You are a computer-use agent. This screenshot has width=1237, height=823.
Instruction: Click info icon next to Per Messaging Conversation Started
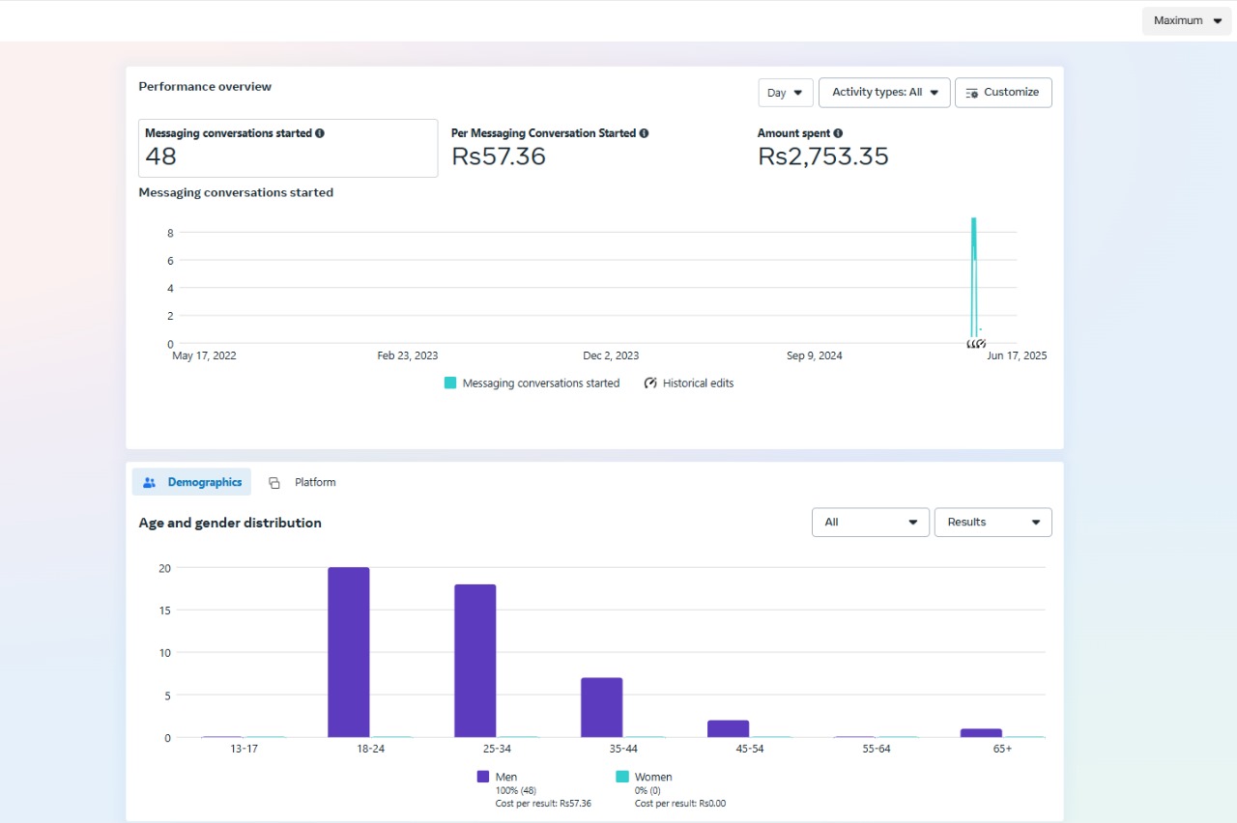[644, 133]
